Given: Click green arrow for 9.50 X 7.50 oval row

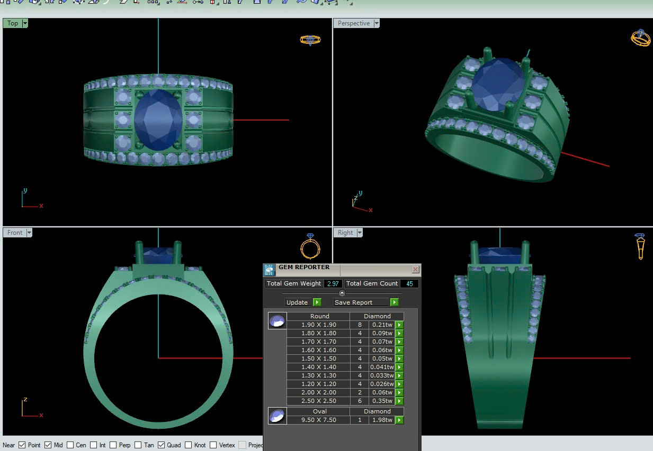Looking at the screenshot, I should 399,420.
